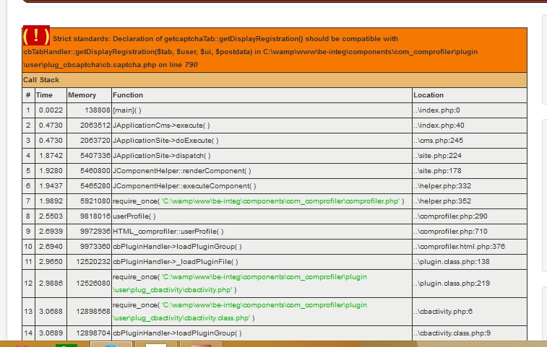This screenshot has height=347, width=547.
Task: Click the green comprofiler.php path in row 7
Action: tap(281, 201)
